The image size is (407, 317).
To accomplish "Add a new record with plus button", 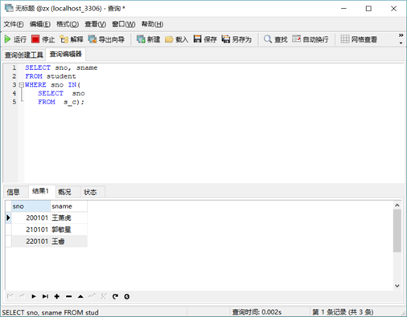I will coord(57,296).
